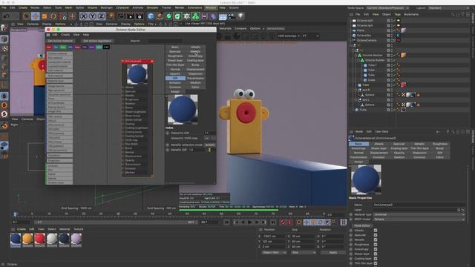Open BRDF model dropdown in Attributes
This screenshot has height=267, width=475.
pyautogui.click(x=419, y=220)
